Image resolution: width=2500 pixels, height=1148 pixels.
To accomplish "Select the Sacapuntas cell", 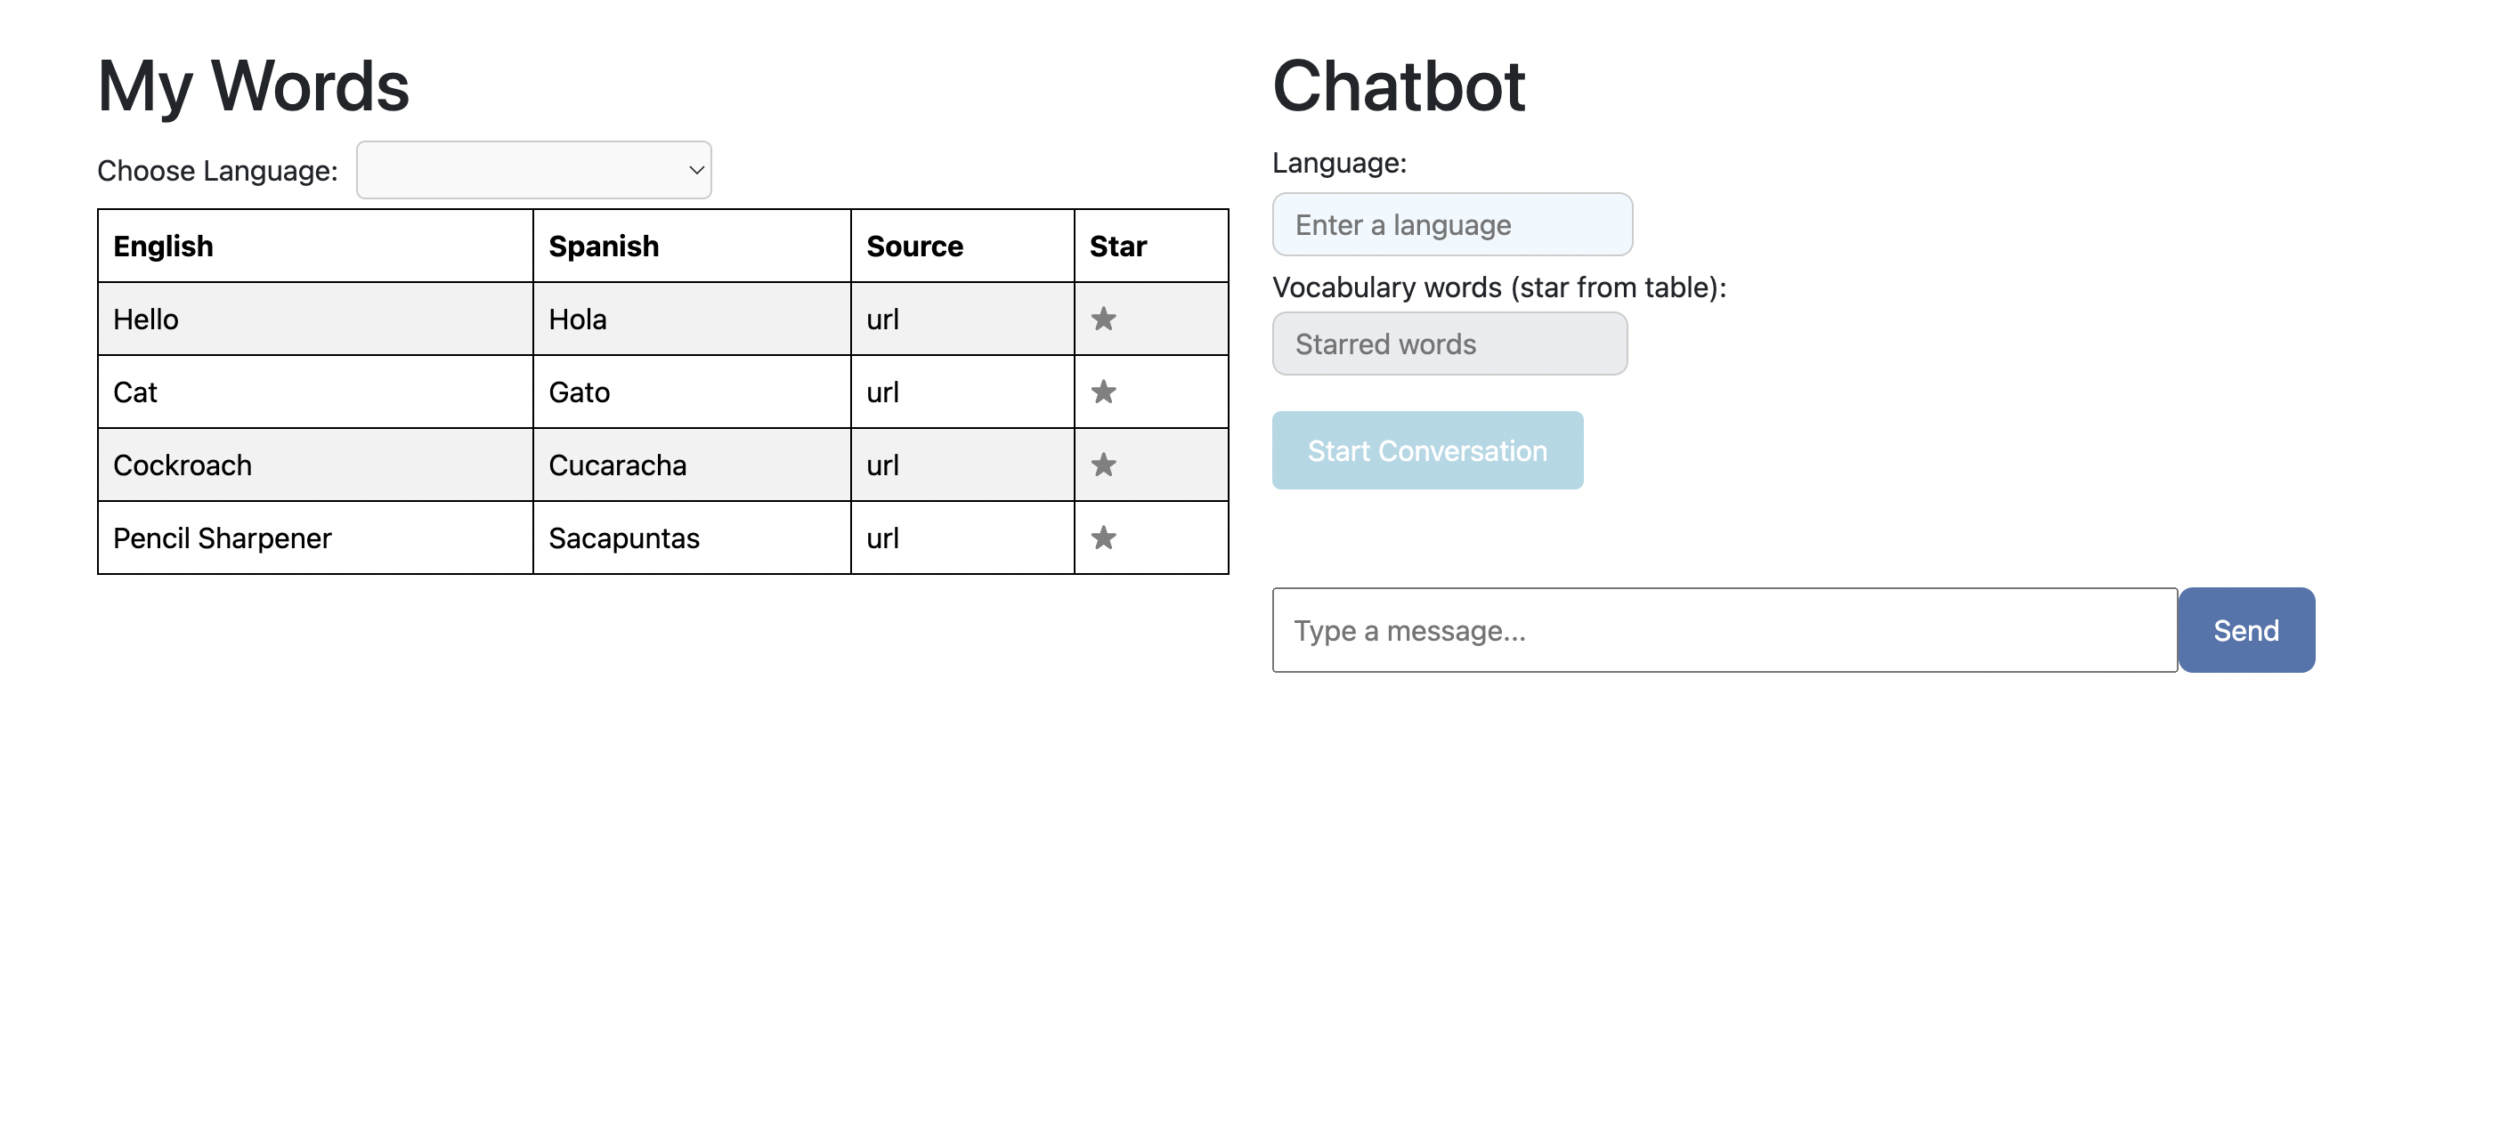I will [x=624, y=538].
